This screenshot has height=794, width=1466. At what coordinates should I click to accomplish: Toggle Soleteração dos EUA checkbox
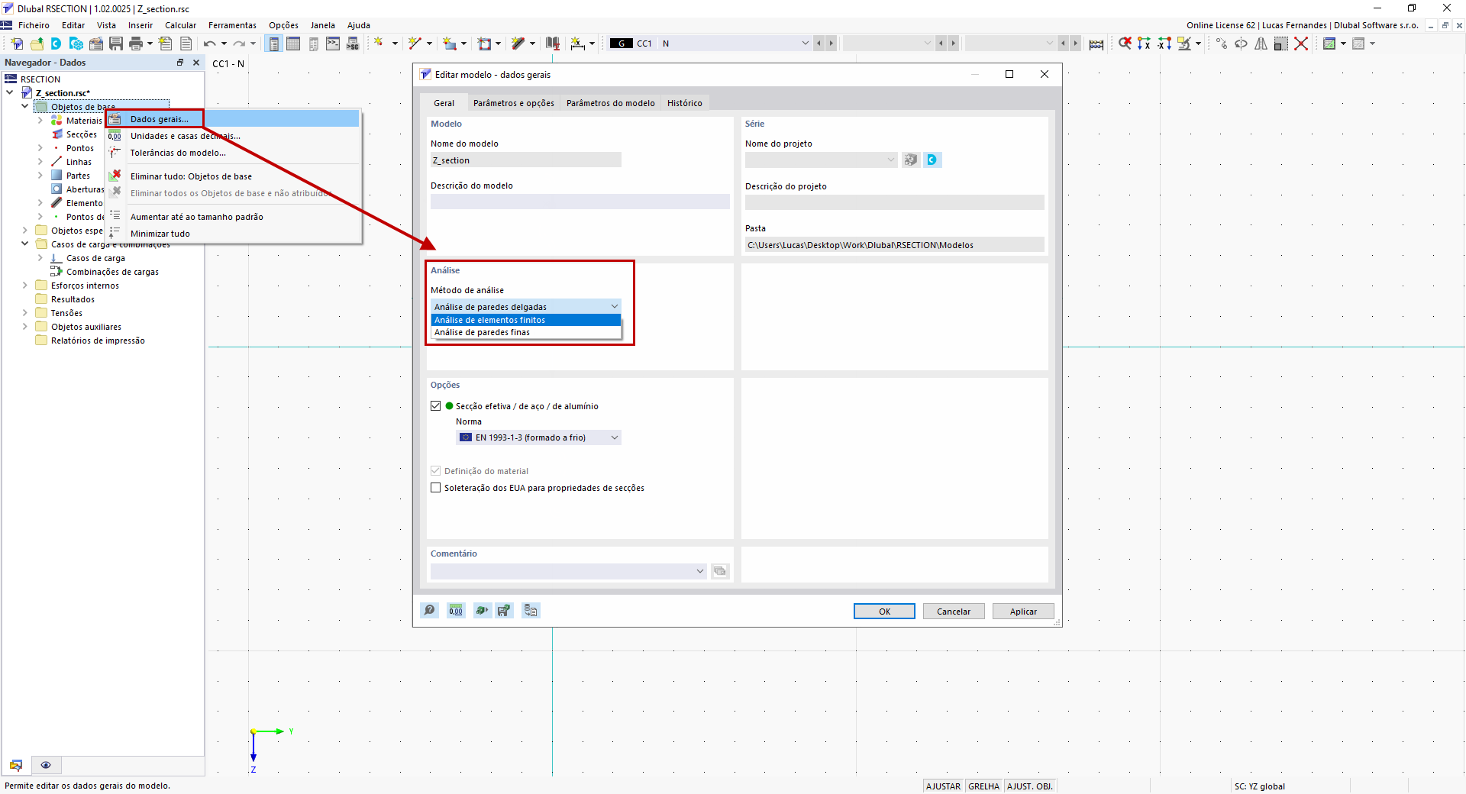(436, 488)
